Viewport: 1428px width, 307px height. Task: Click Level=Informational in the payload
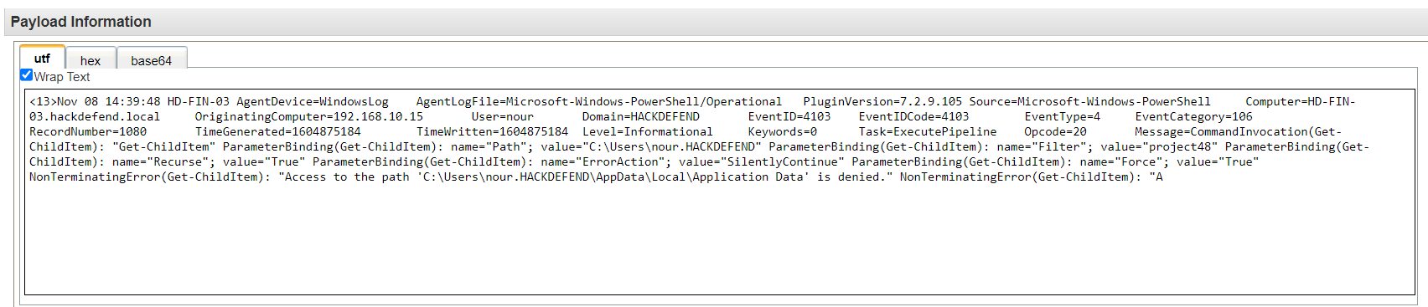point(648,131)
